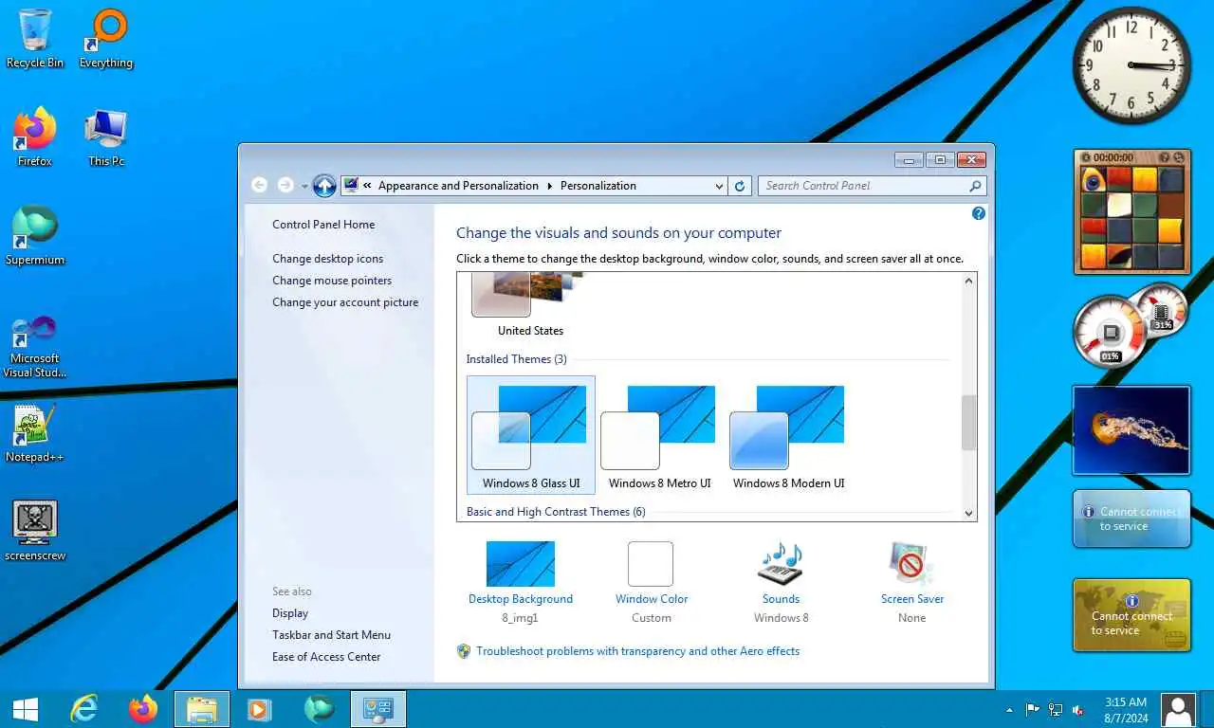Click the toucan eye puzzle tile
This screenshot has width=1214, height=728.
pyautogui.click(x=1094, y=180)
